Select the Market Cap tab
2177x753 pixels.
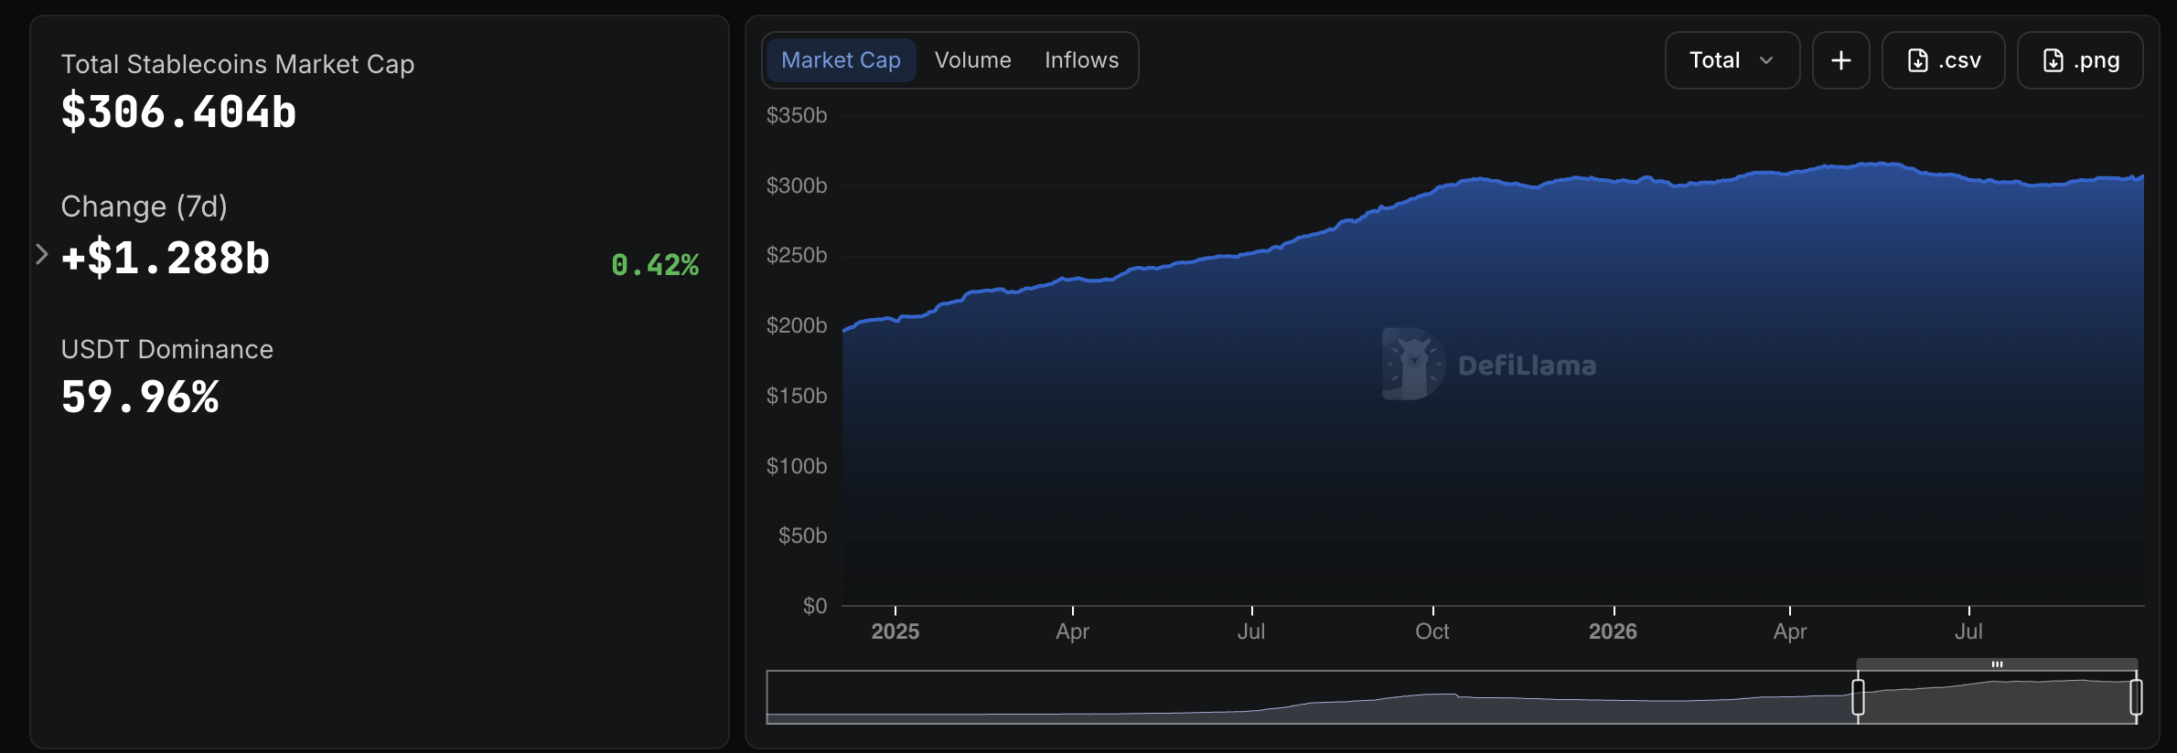click(841, 60)
